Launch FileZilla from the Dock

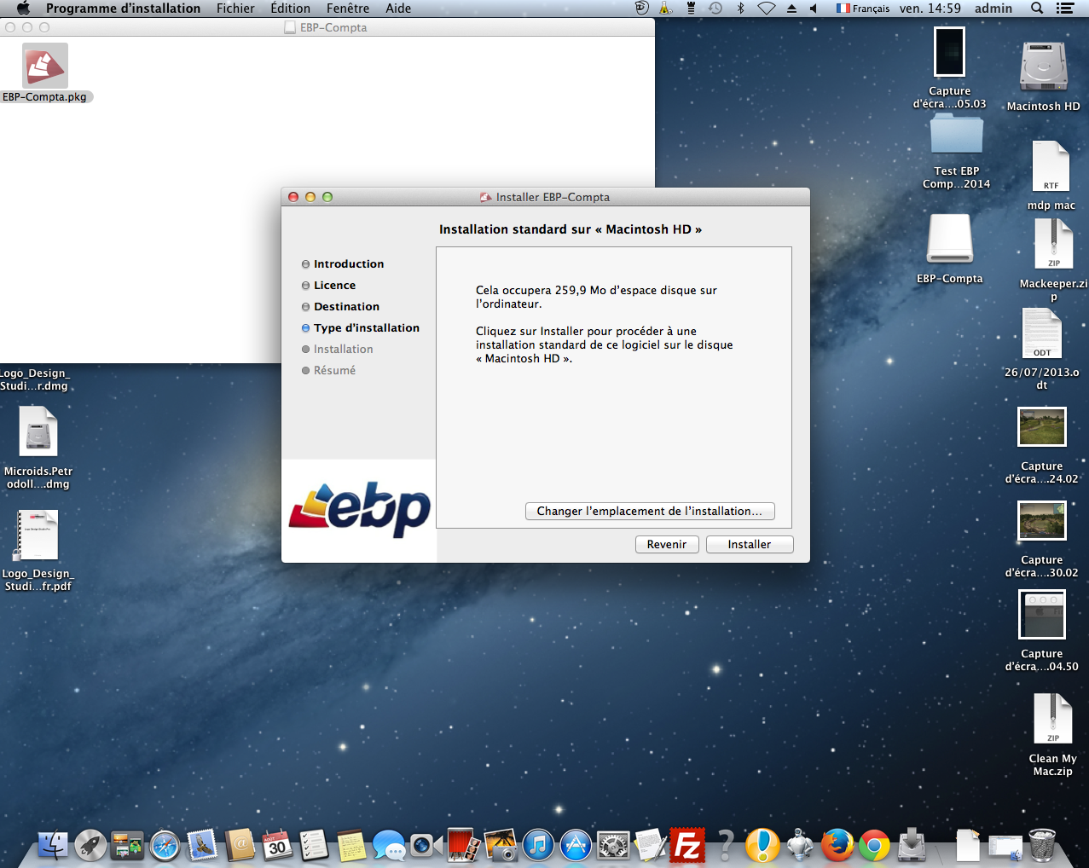[687, 845]
